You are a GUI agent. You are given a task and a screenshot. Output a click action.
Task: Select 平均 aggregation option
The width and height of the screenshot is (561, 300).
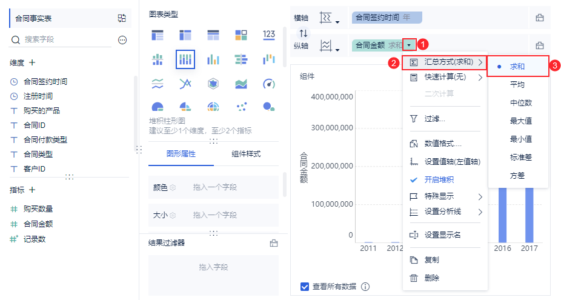pos(518,85)
